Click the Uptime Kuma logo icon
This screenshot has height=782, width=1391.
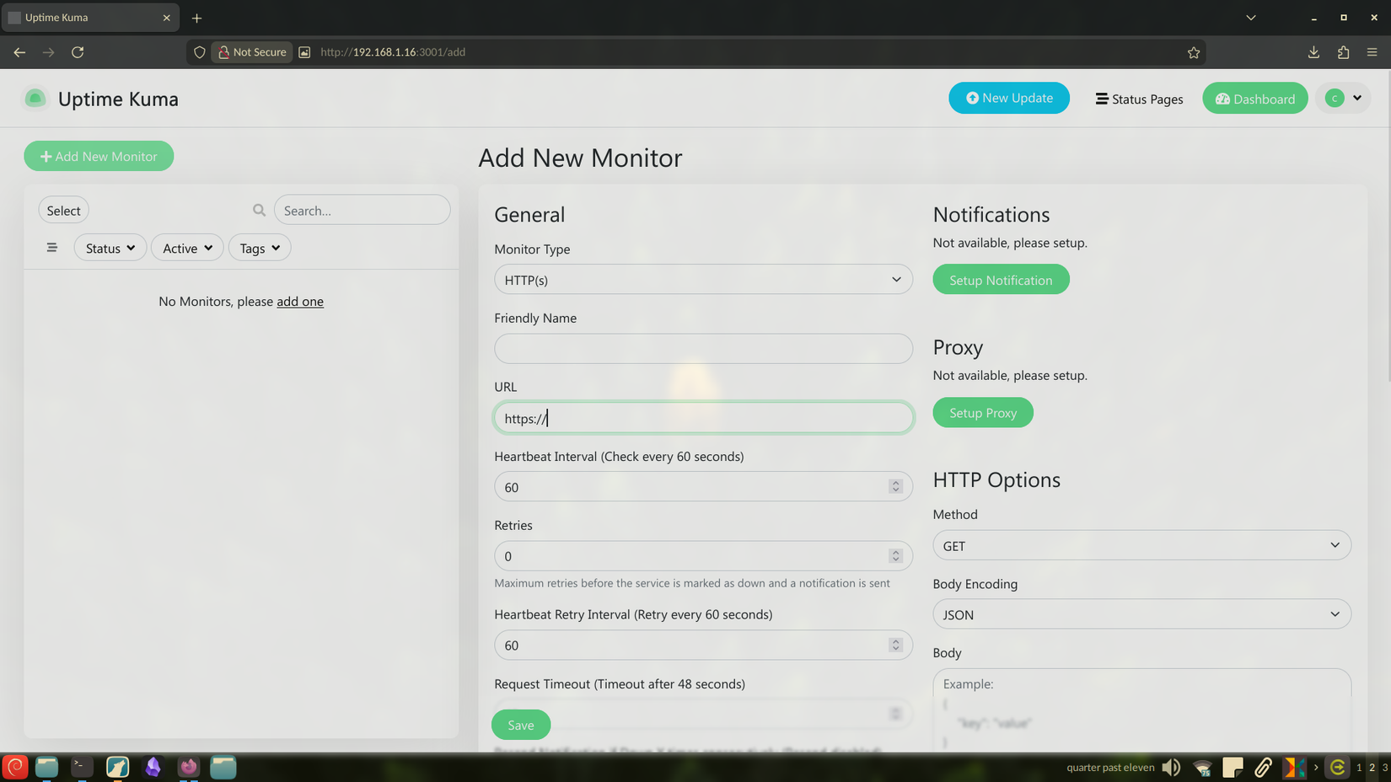click(x=35, y=99)
